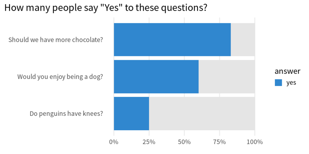The height and width of the screenshot is (154, 309).
Task: Click the 50% axis tick label
Action: [x=184, y=142]
